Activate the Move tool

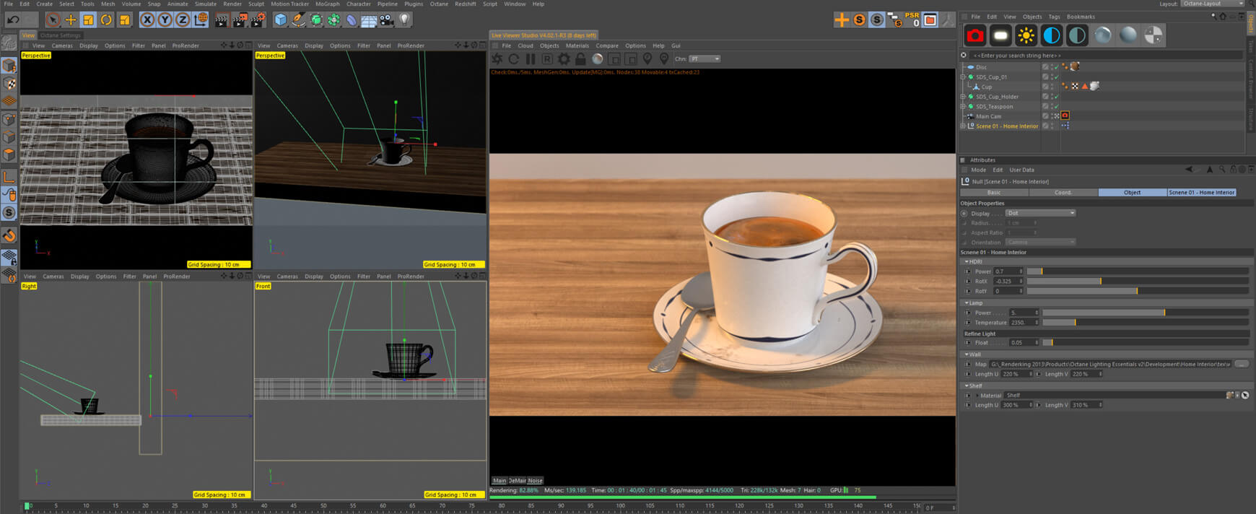point(71,20)
